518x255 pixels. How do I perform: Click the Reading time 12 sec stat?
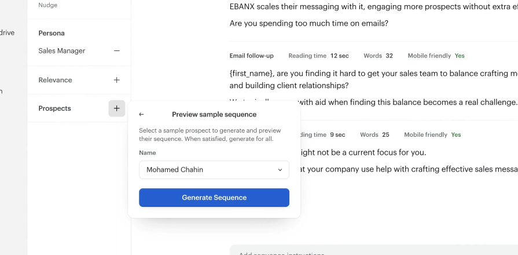point(318,56)
